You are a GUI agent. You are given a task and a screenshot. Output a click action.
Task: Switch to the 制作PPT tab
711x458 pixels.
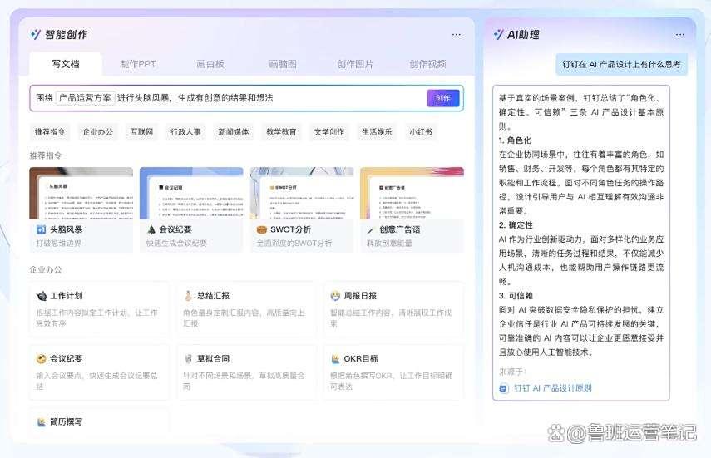tap(138, 64)
